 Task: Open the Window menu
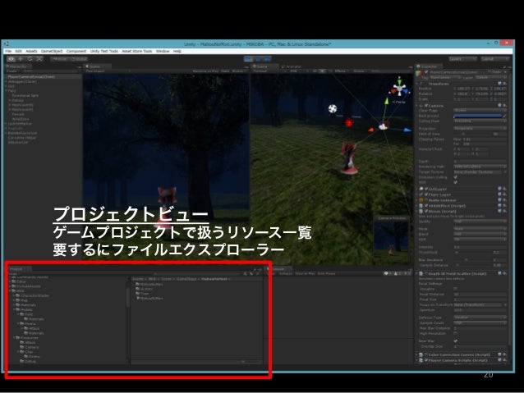point(163,51)
